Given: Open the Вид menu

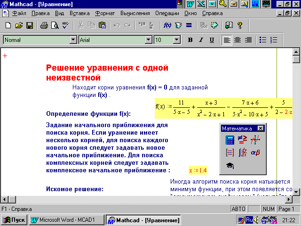Looking at the screenshot, I should tap(59, 13).
